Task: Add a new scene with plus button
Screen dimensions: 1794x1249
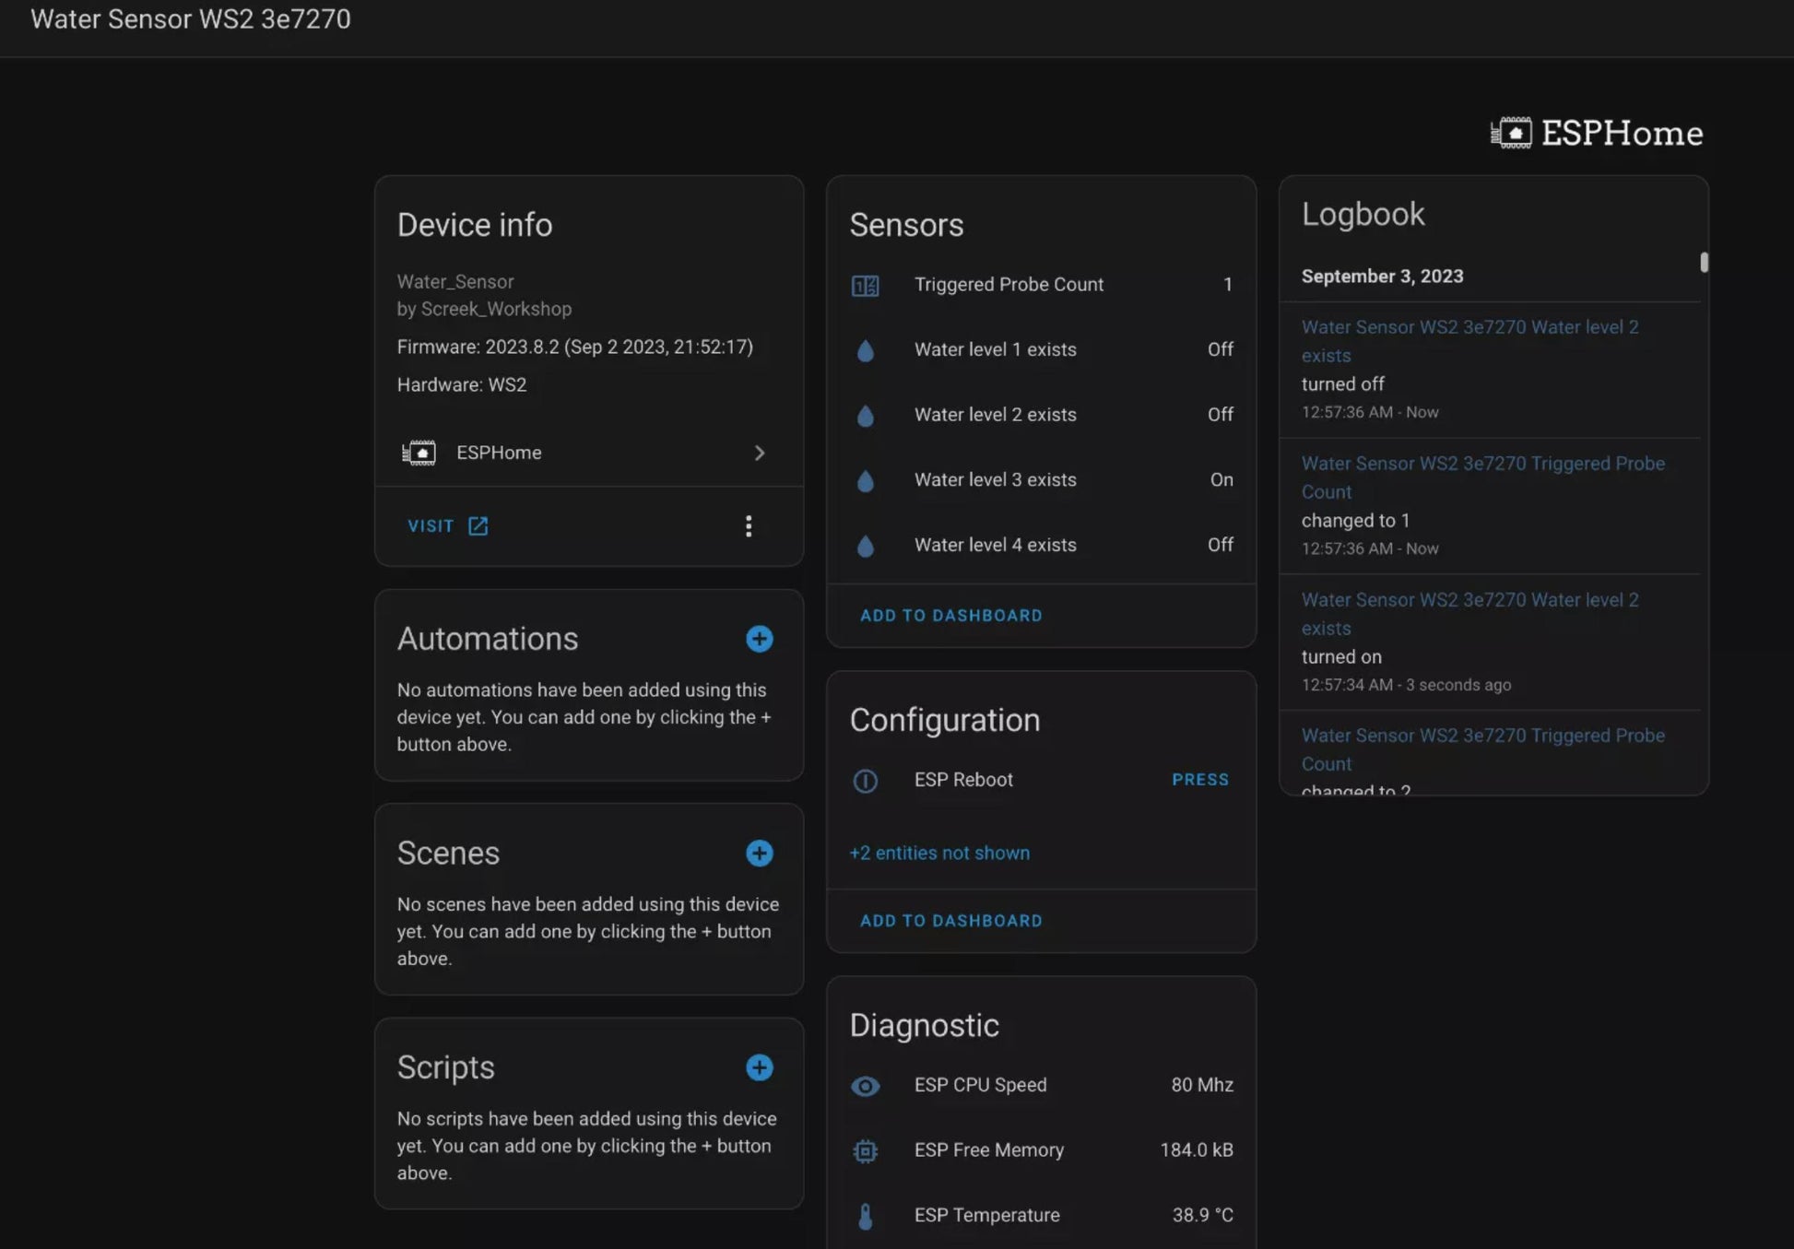Action: point(760,854)
